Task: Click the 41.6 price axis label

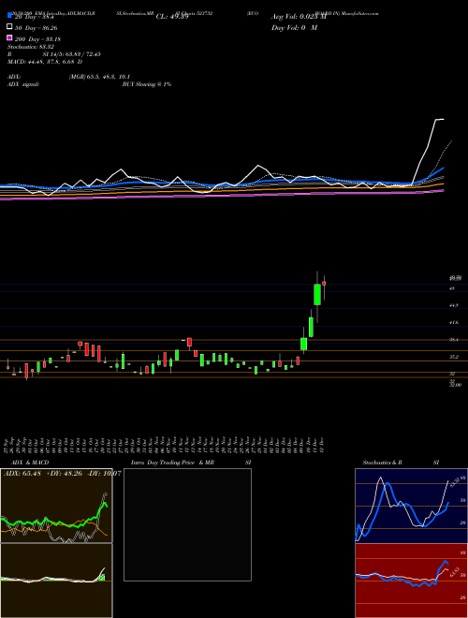Action: 454,322
